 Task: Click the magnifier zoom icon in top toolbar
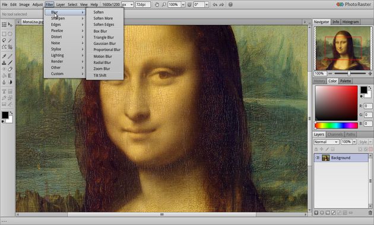[x=164, y=5]
